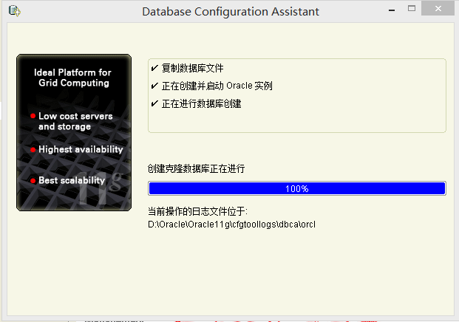Minimize the Database Configuration Assistant window
459x322 pixels.
[x=392, y=10]
